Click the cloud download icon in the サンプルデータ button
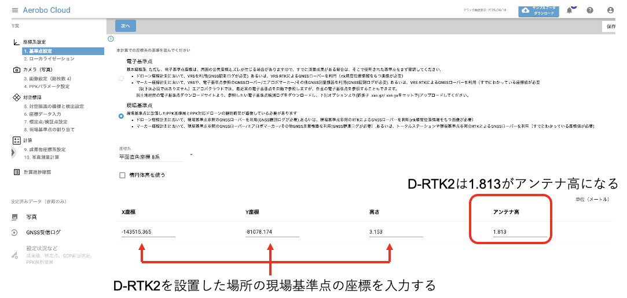 coord(526,10)
